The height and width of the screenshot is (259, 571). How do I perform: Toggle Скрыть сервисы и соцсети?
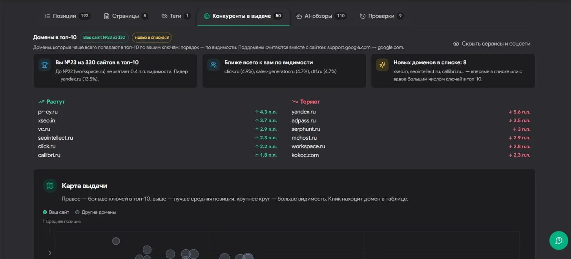click(492, 44)
